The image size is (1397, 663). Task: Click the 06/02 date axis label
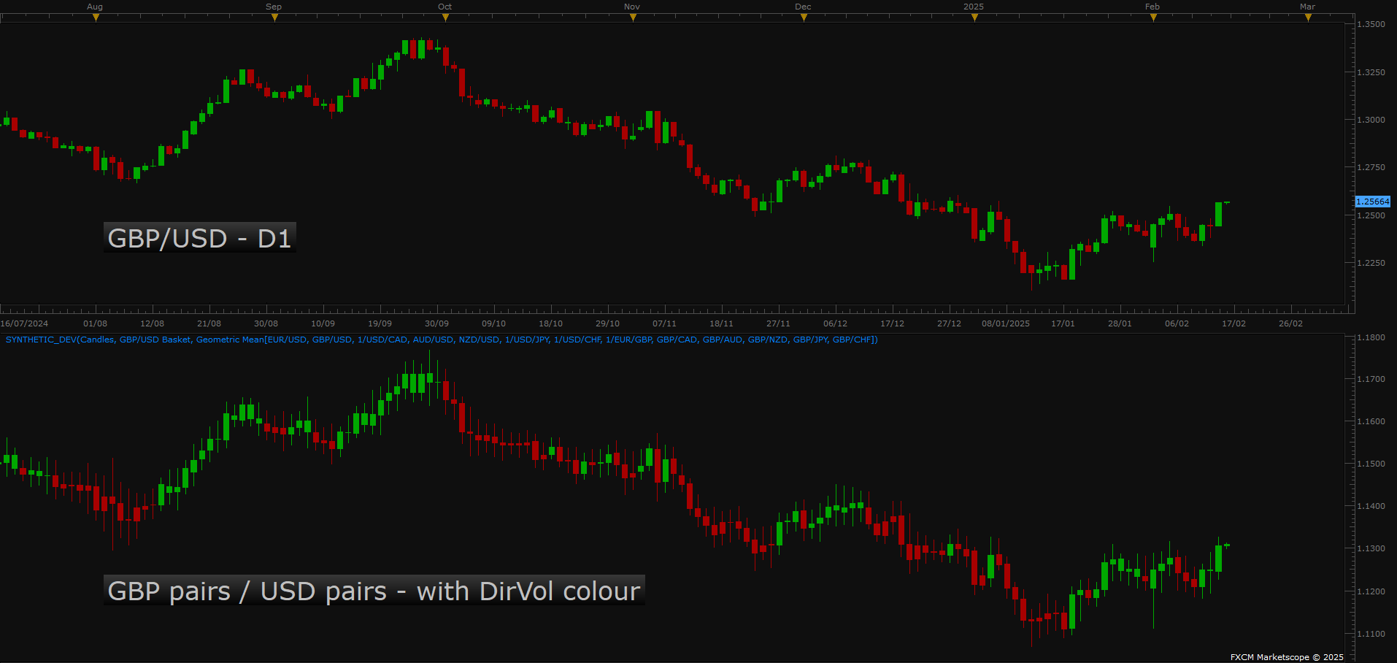pyautogui.click(x=1177, y=323)
